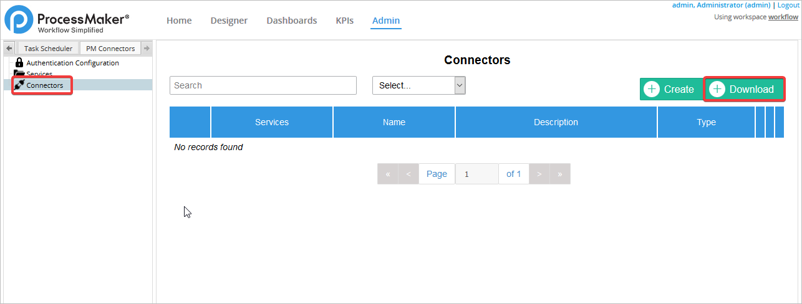Go to the last page of results

pyautogui.click(x=560, y=174)
